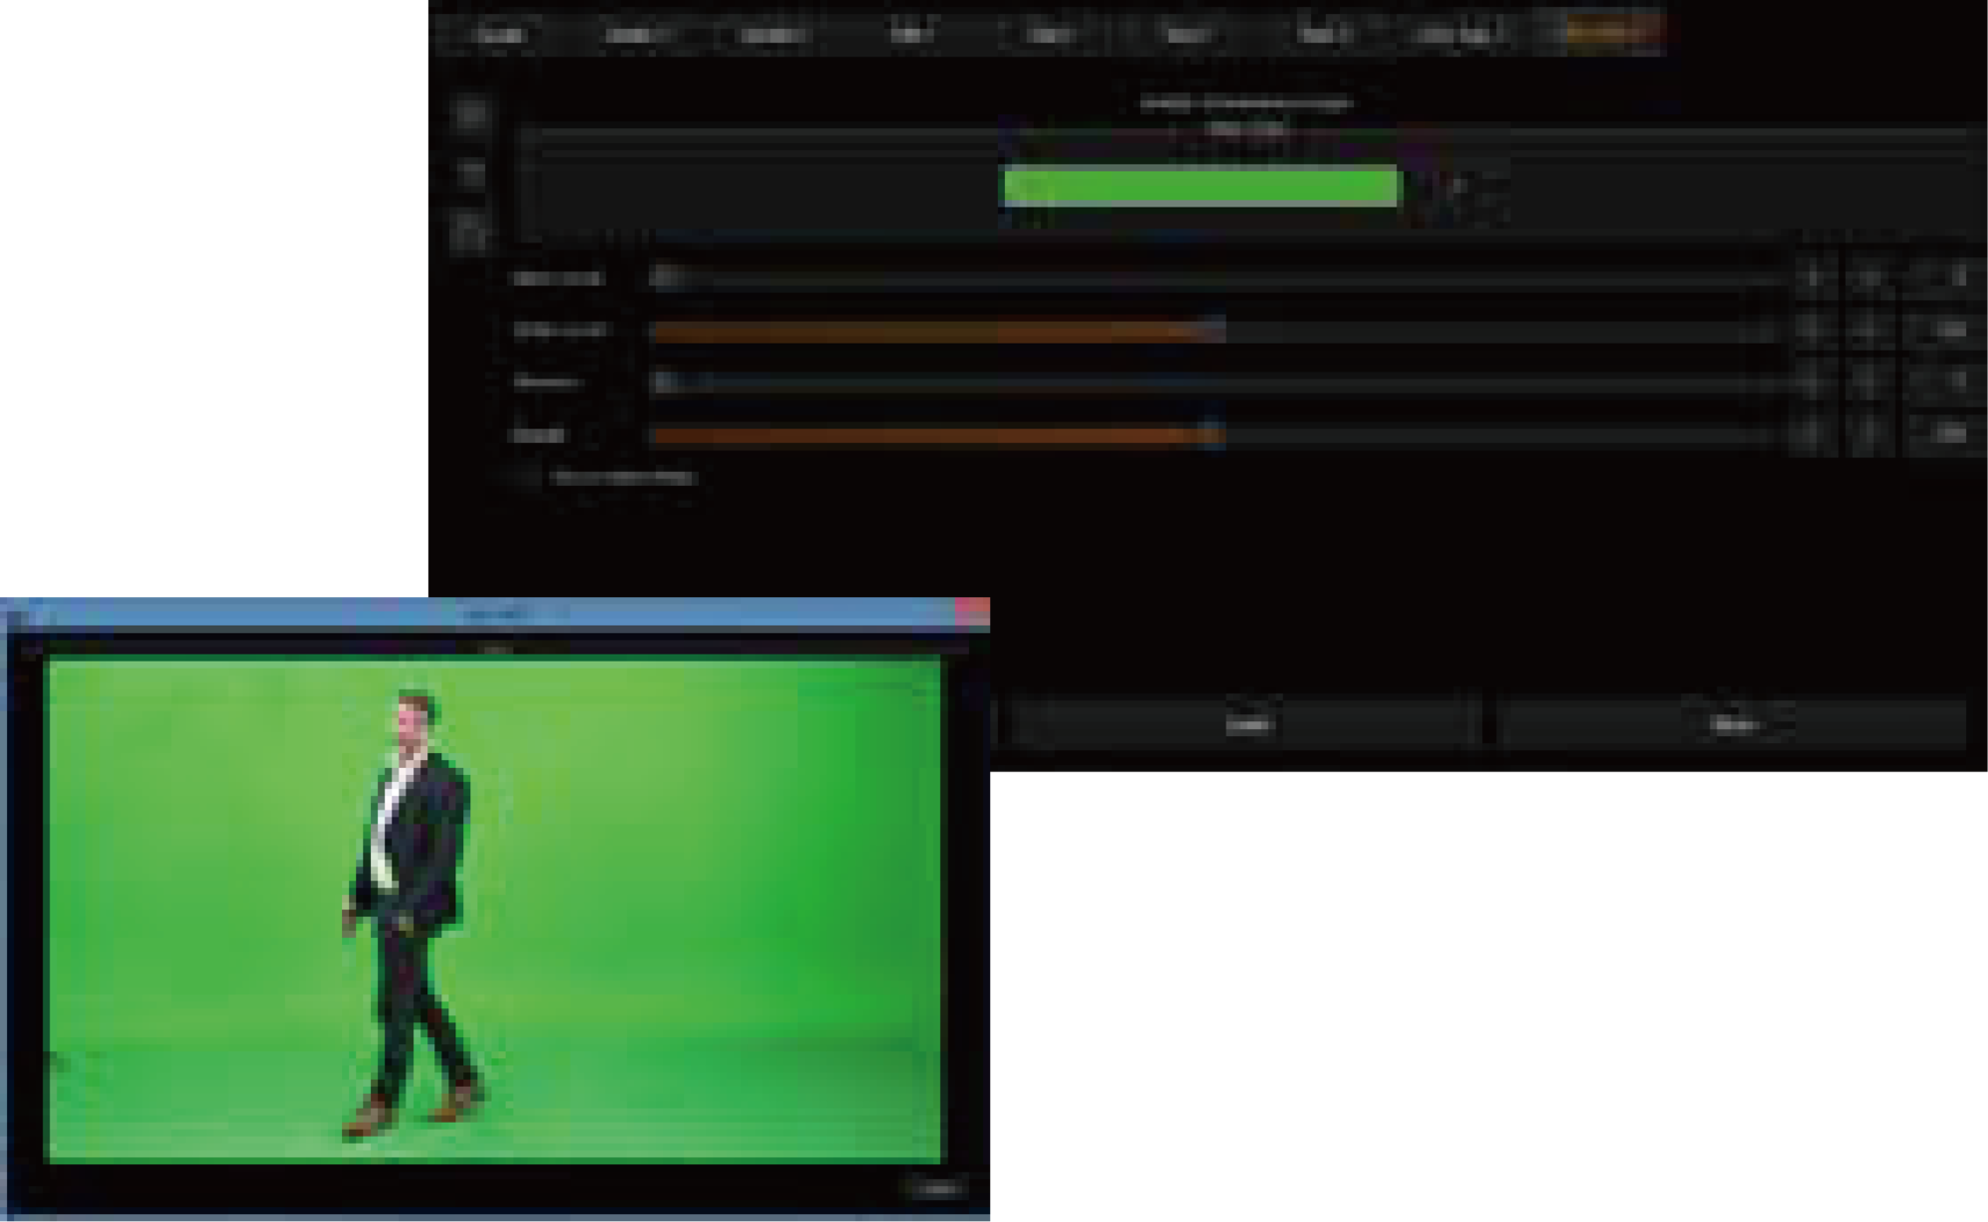1988x1222 pixels.
Task: Click first small button right of bottom slider
Action: pyautogui.click(x=1814, y=434)
